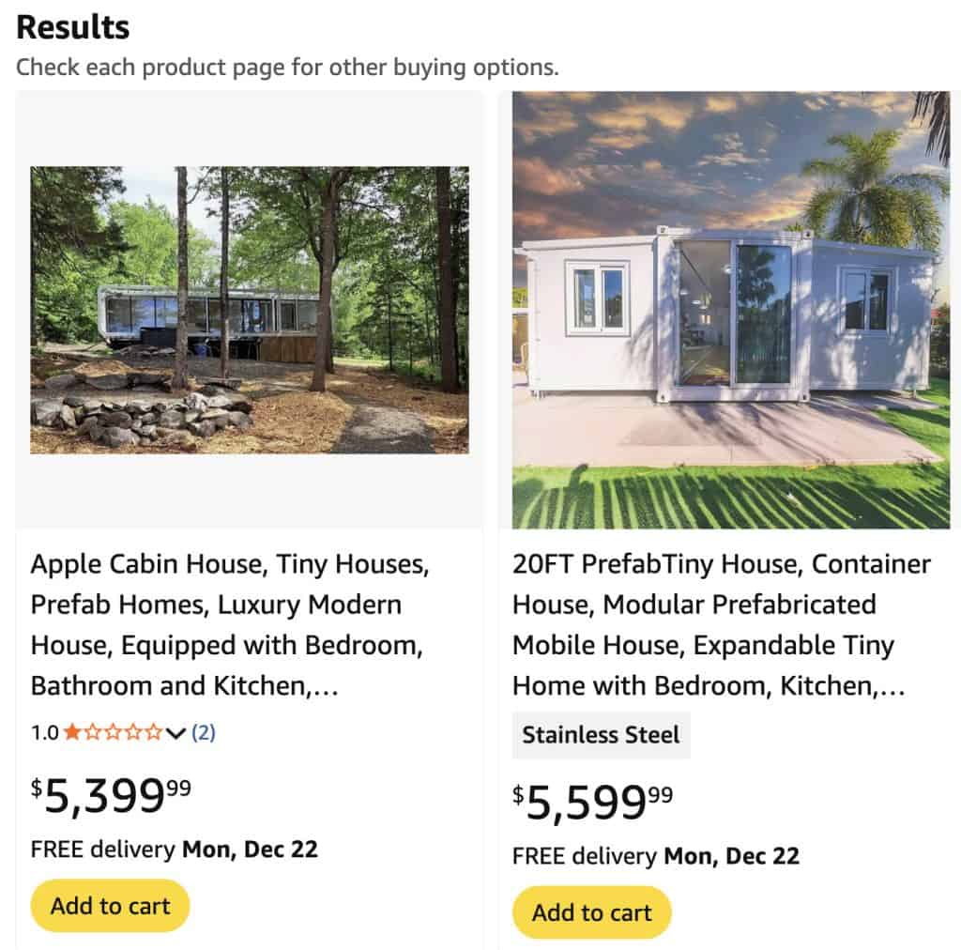The width and height of the screenshot is (961, 950).
Task: Select the Stainless Steel variant option
Action: tap(601, 735)
